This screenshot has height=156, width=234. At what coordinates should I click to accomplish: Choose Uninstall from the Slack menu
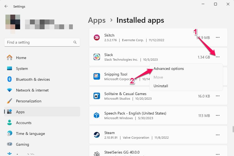161,86
